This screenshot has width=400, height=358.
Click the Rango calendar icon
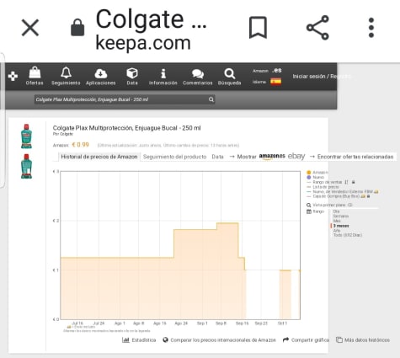(x=309, y=211)
